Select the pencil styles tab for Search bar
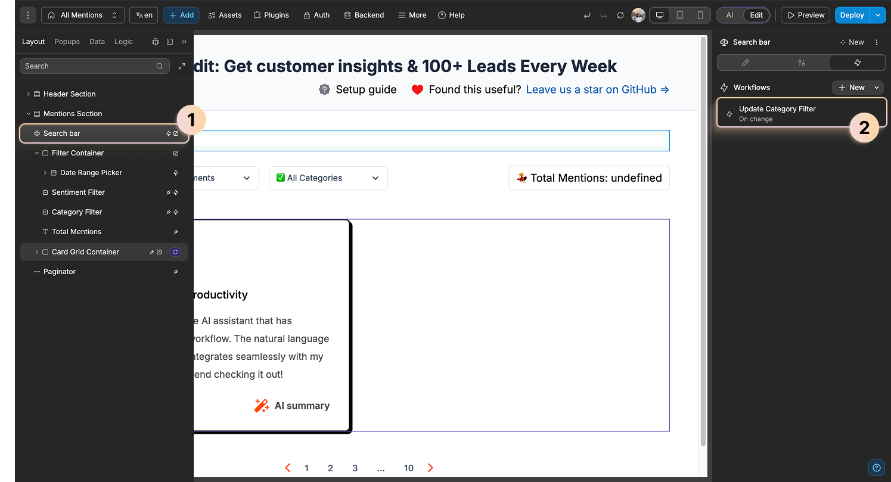 744,62
